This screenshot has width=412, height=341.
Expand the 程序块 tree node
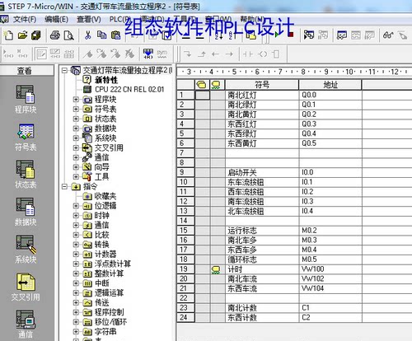76,100
